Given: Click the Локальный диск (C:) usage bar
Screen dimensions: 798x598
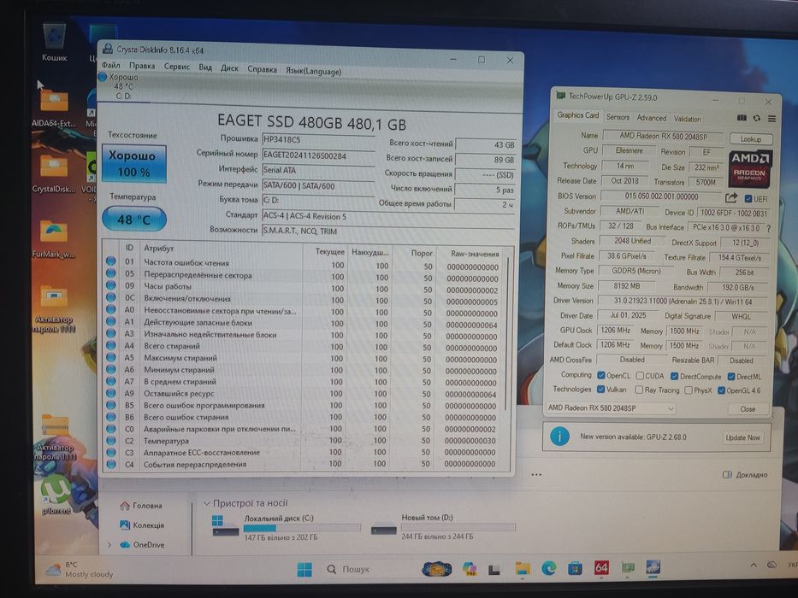Looking at the screenshot, I should coord(302,528).
